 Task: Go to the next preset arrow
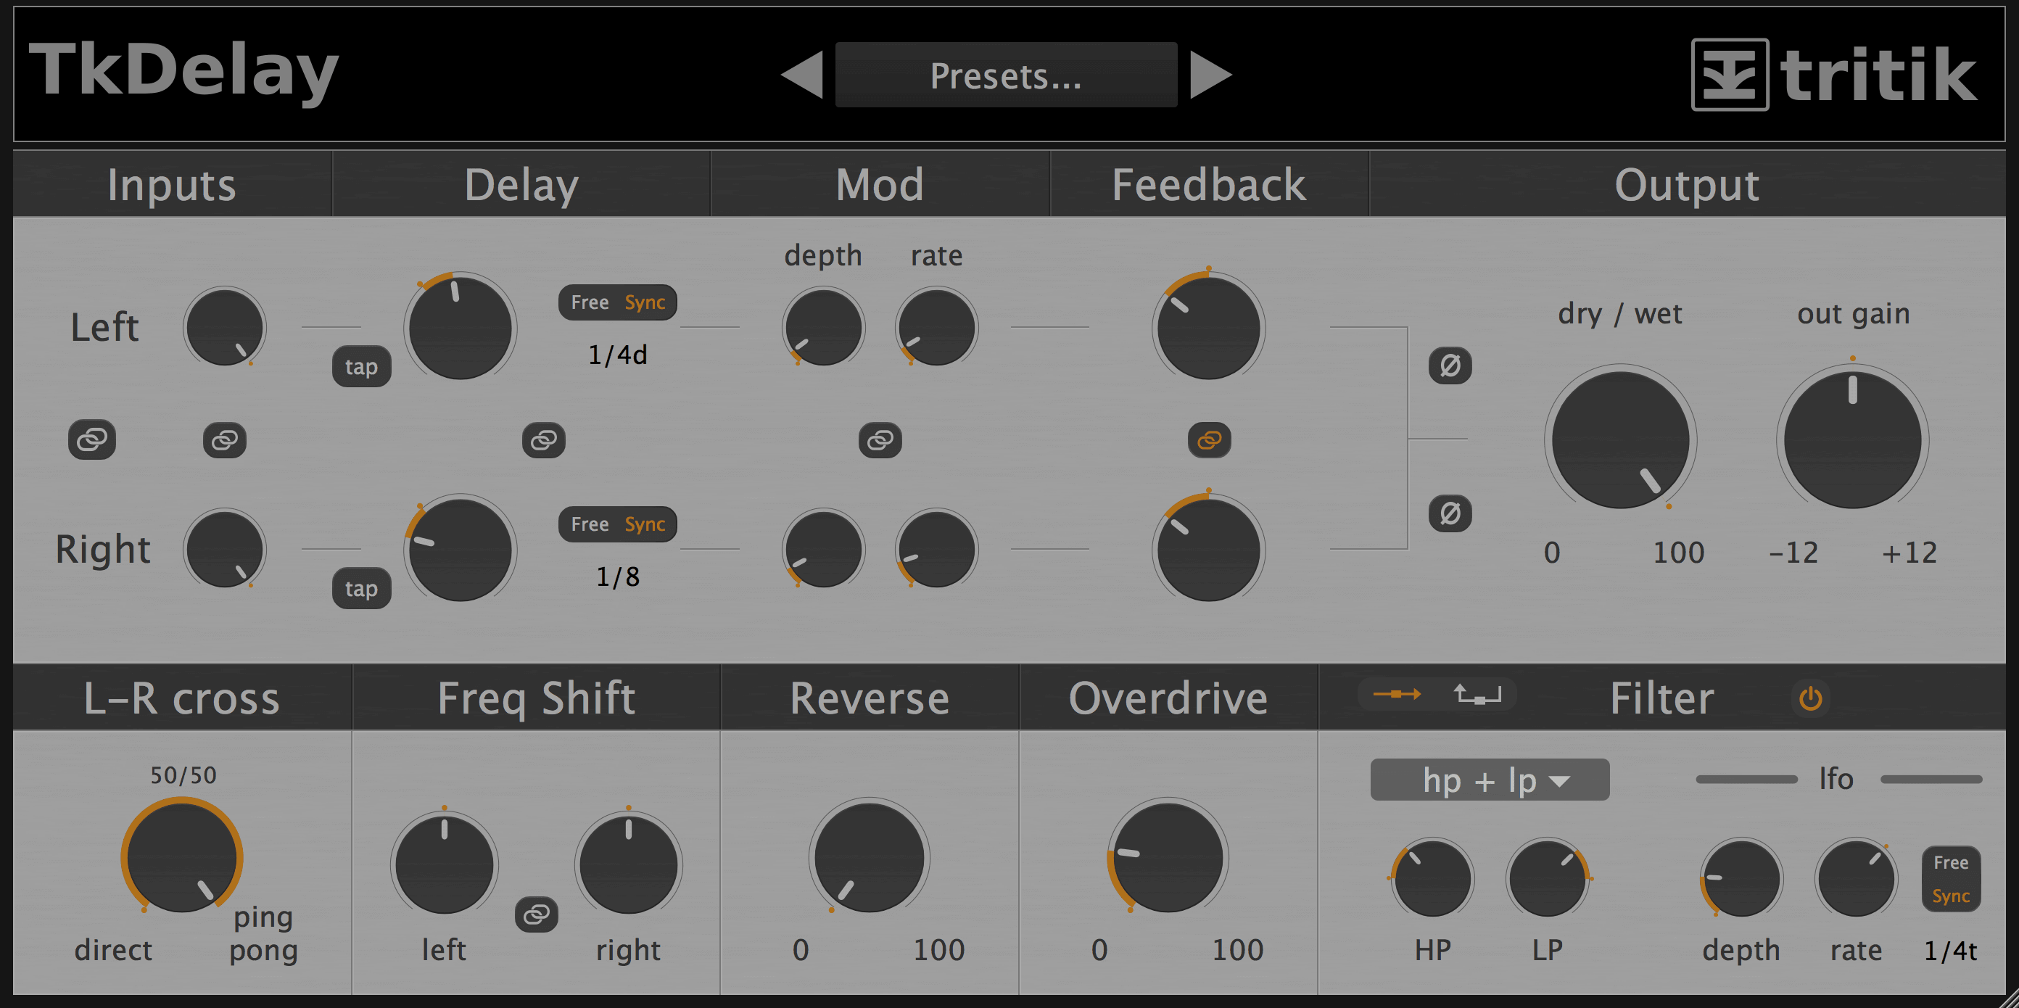pyautogui.click(x=1210, y=75)
